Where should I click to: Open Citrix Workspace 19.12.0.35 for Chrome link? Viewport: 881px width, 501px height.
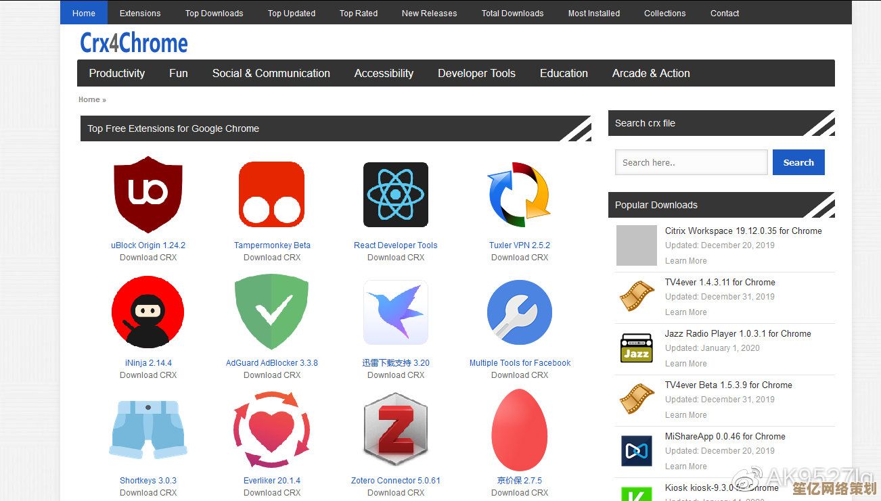click(743, 231)
